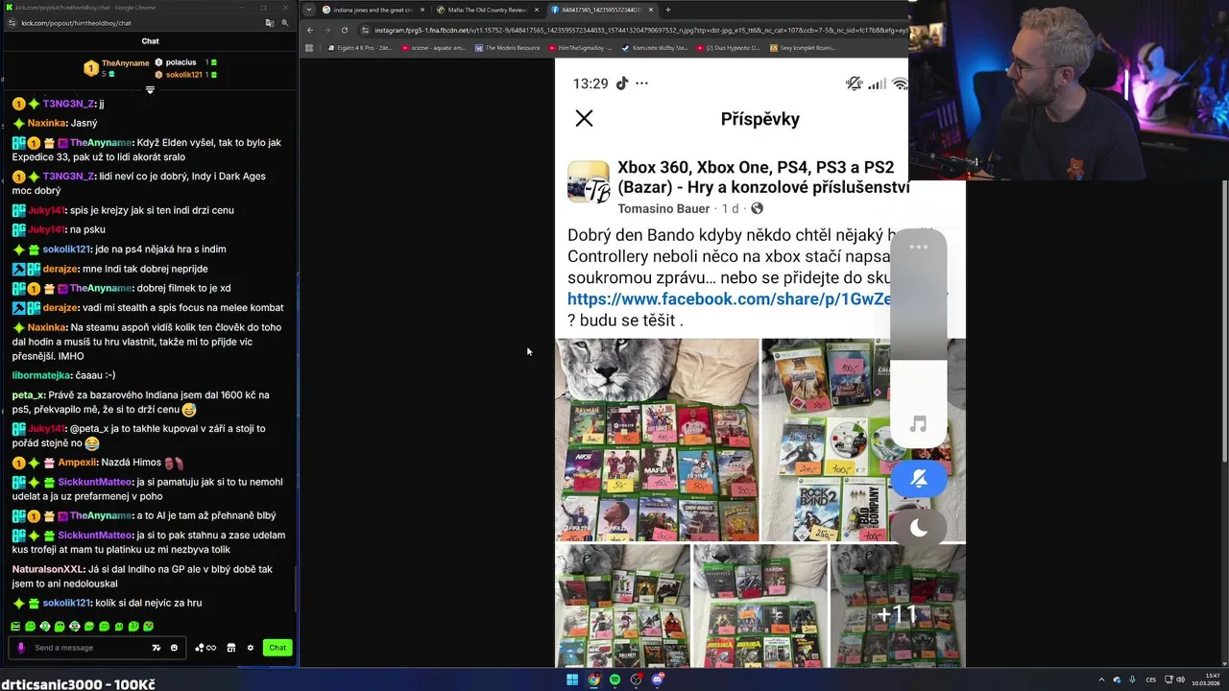Switch to Mafia: The Old Country Review tab
1229x691 pixels.
[x=488, y=10]
